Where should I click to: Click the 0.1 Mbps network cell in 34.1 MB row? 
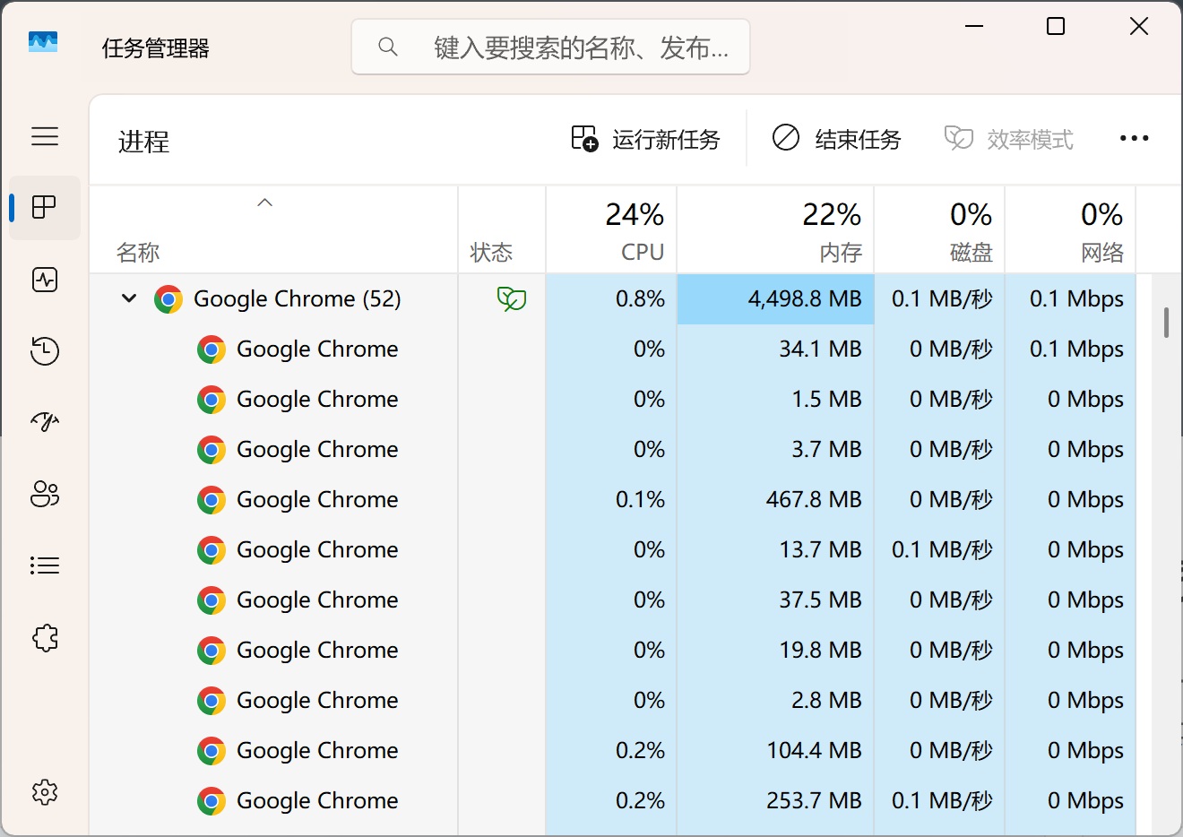click(x=1070, y=349)
